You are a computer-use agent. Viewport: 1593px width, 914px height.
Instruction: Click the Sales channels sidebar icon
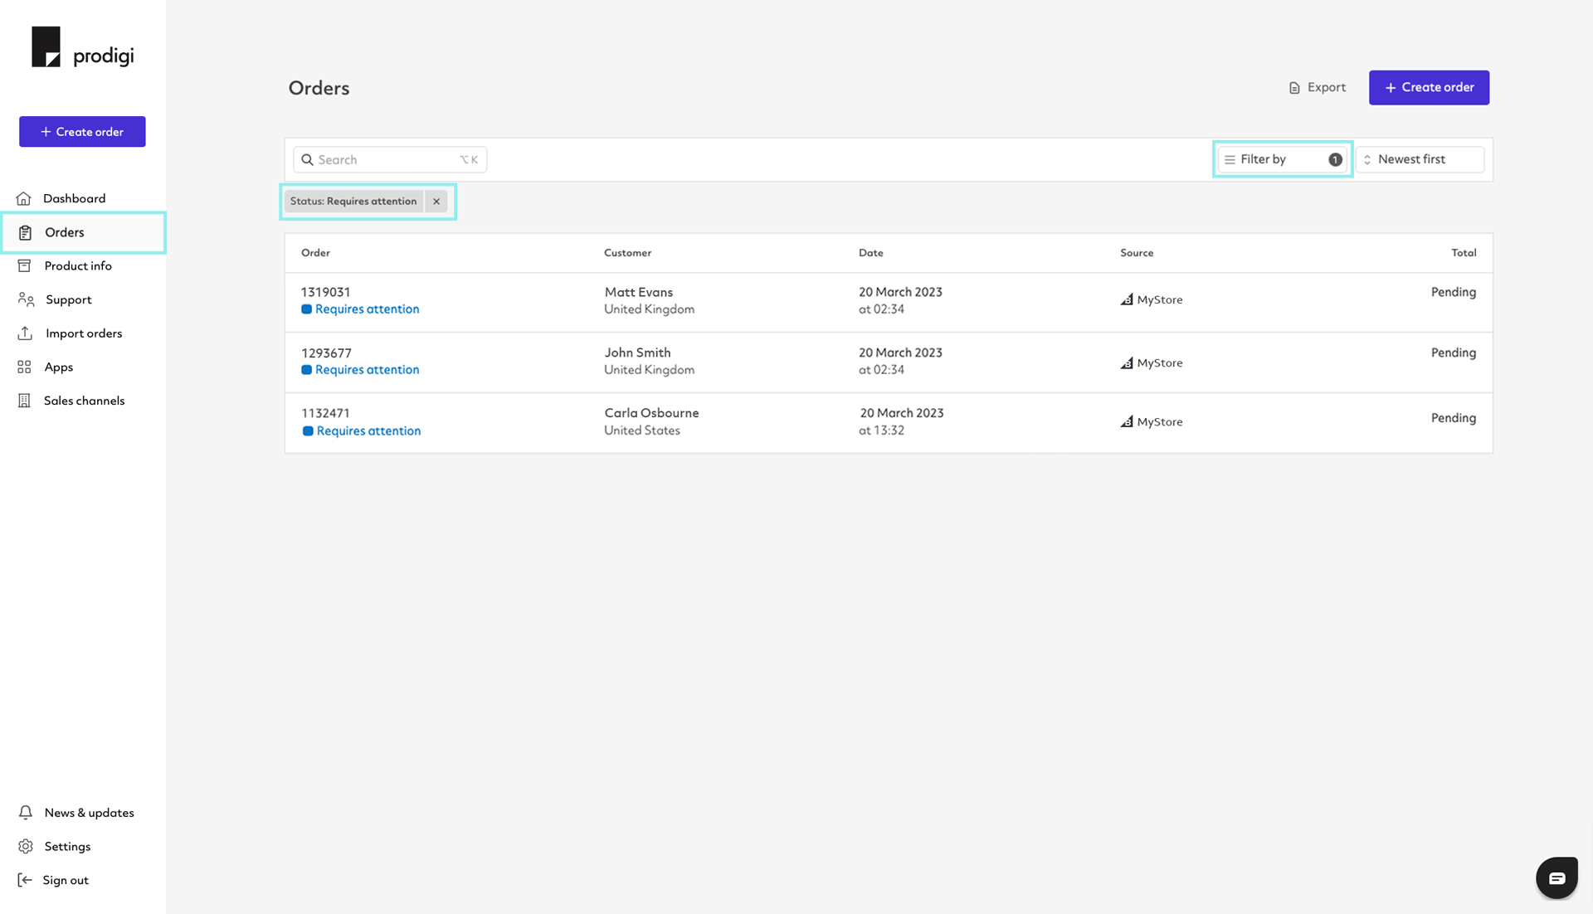pyautogui.click(x=24, y=400)
